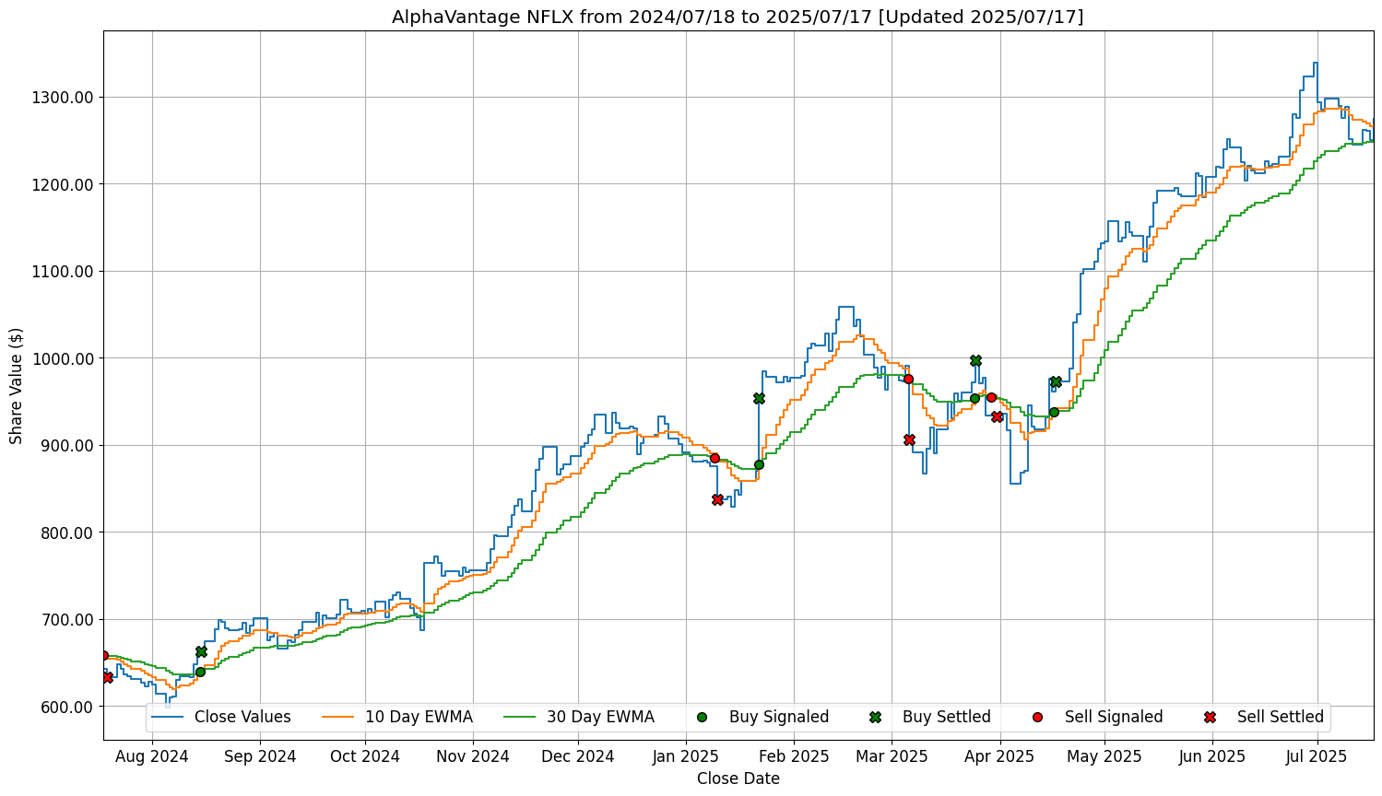Screen dimensions: 1382x796
Task: Click the 'Aug 2024' x-axis tick label
Action: [x=152, y=756]
